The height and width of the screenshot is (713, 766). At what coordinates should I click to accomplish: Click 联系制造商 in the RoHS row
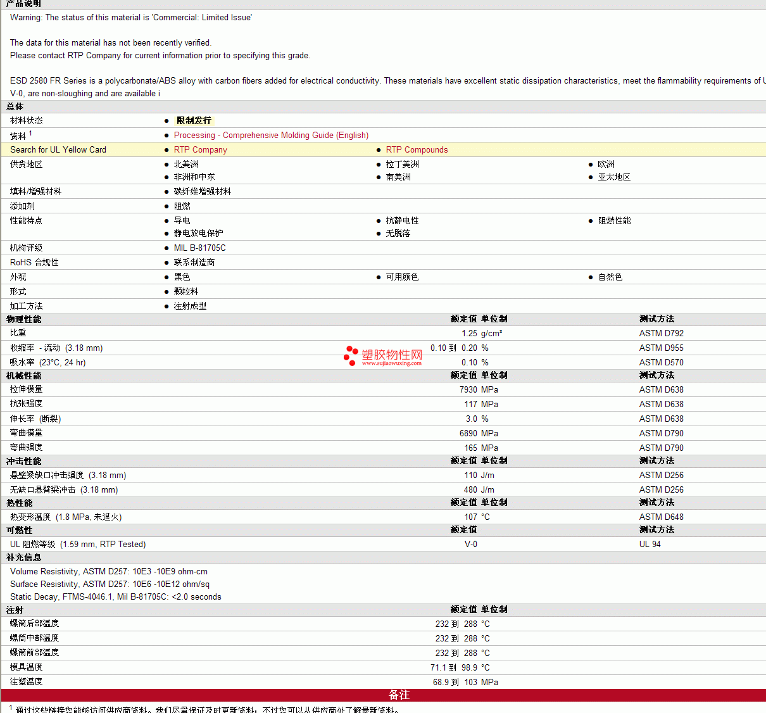pos(194,262)
